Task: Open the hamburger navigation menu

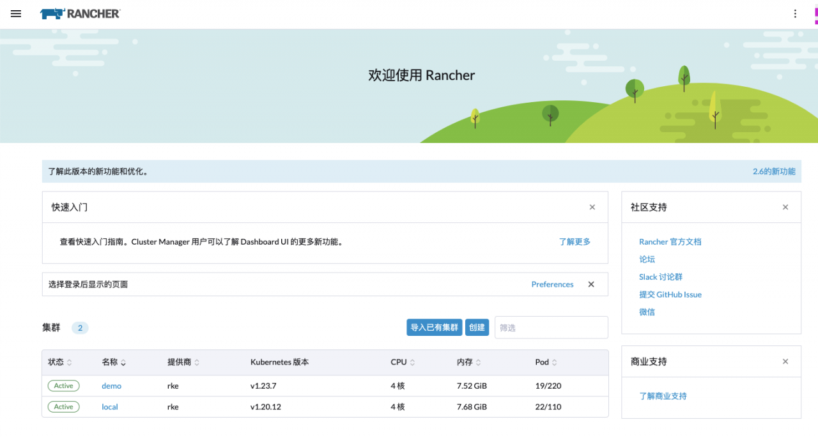Action: pos(15,13)
